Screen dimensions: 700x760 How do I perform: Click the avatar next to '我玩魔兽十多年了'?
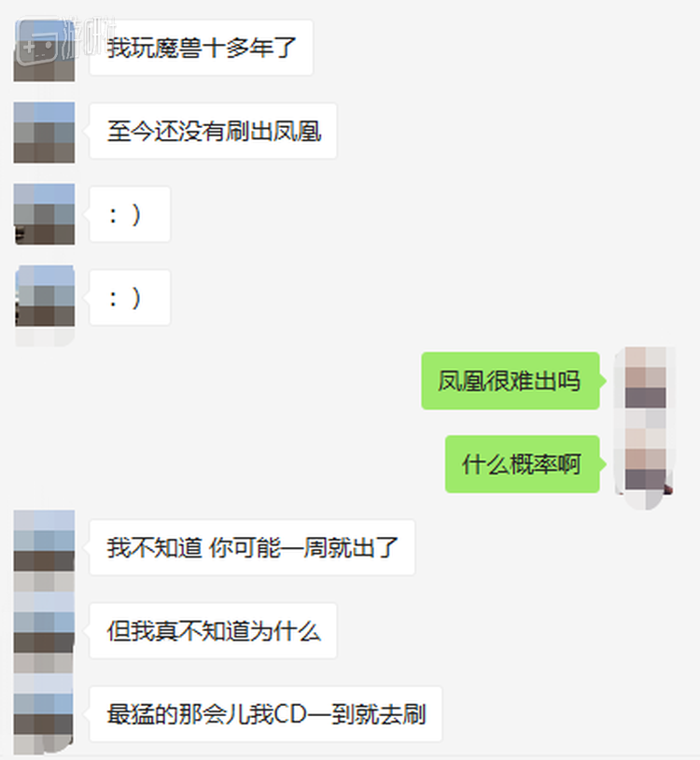pyautogui.click(x=44, y=50)
